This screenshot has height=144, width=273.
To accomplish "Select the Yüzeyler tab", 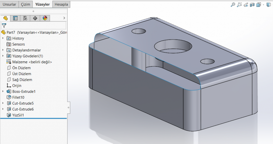I will [42, 5].
